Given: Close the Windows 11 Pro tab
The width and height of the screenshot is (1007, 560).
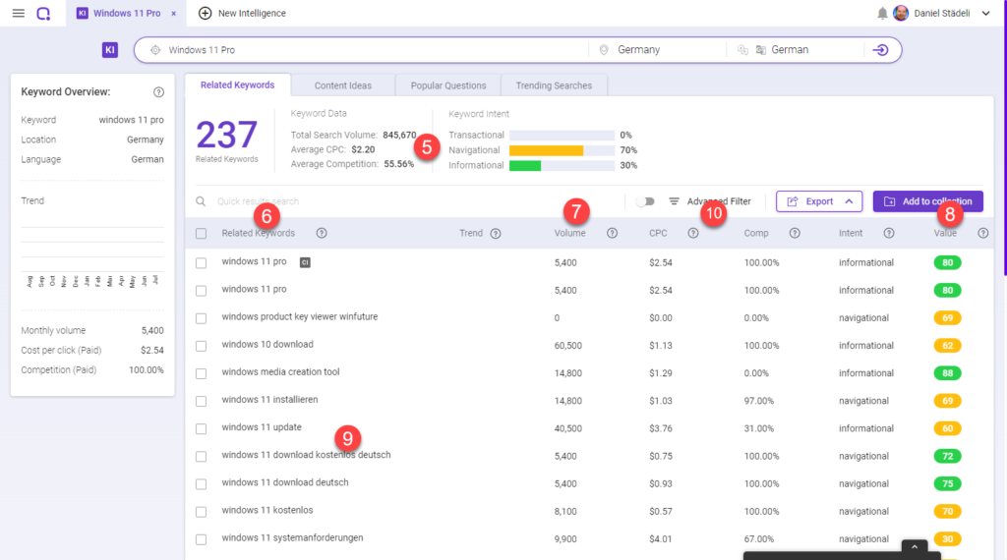Looking at the screenshot, I should [x=173, y=14].
